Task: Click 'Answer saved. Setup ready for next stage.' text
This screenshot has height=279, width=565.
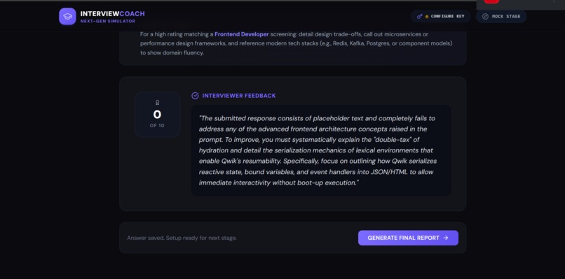Action: (x=182, y=238)
